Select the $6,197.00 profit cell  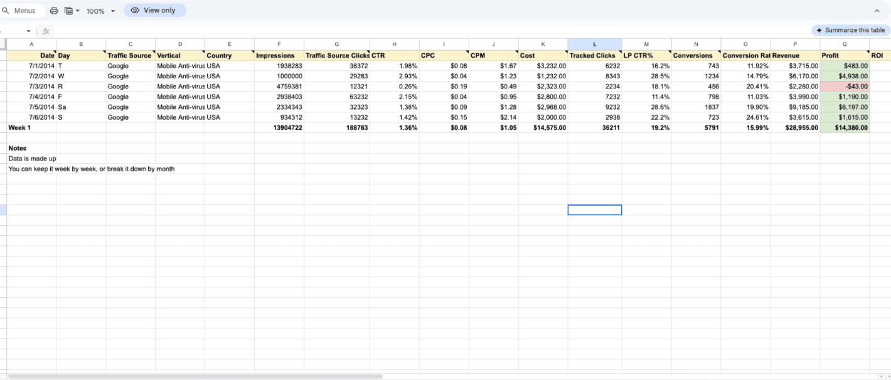pos(845,107)
